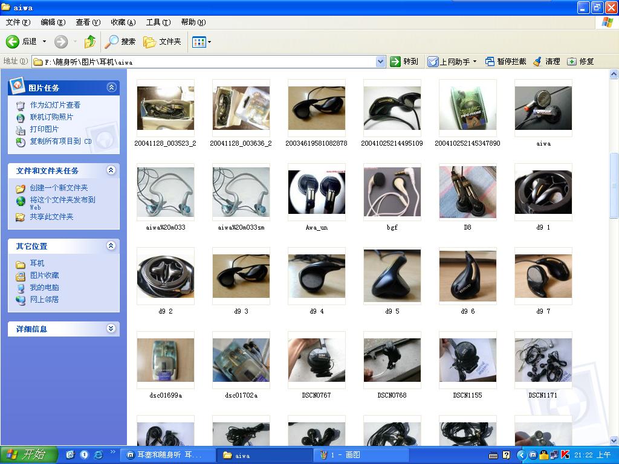This screenshot has height=464, width=619.
Task: Open 图片收藏 in other places
Action: 44,275
